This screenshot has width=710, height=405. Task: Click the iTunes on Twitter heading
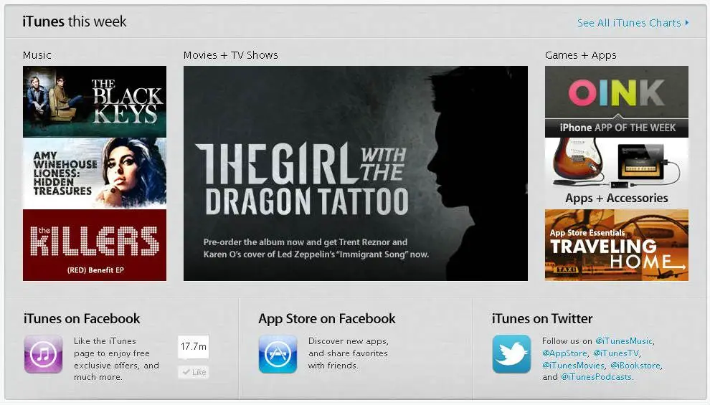pyautogui.click(x=542, y=318)
